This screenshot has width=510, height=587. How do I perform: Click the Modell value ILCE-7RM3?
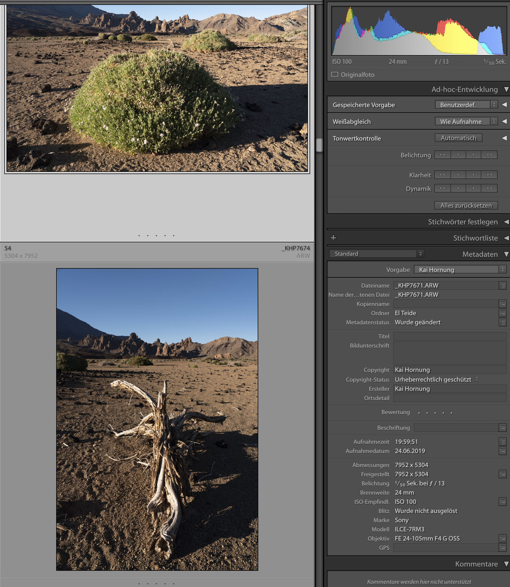coord(410,529)
